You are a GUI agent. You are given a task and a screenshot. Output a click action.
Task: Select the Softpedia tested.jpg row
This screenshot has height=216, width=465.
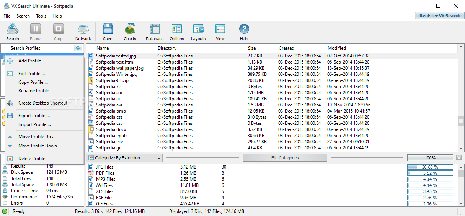point(272,56)
